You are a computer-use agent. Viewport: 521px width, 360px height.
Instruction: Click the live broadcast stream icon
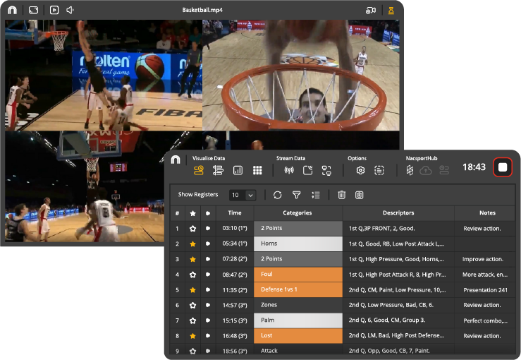[288, 170]
